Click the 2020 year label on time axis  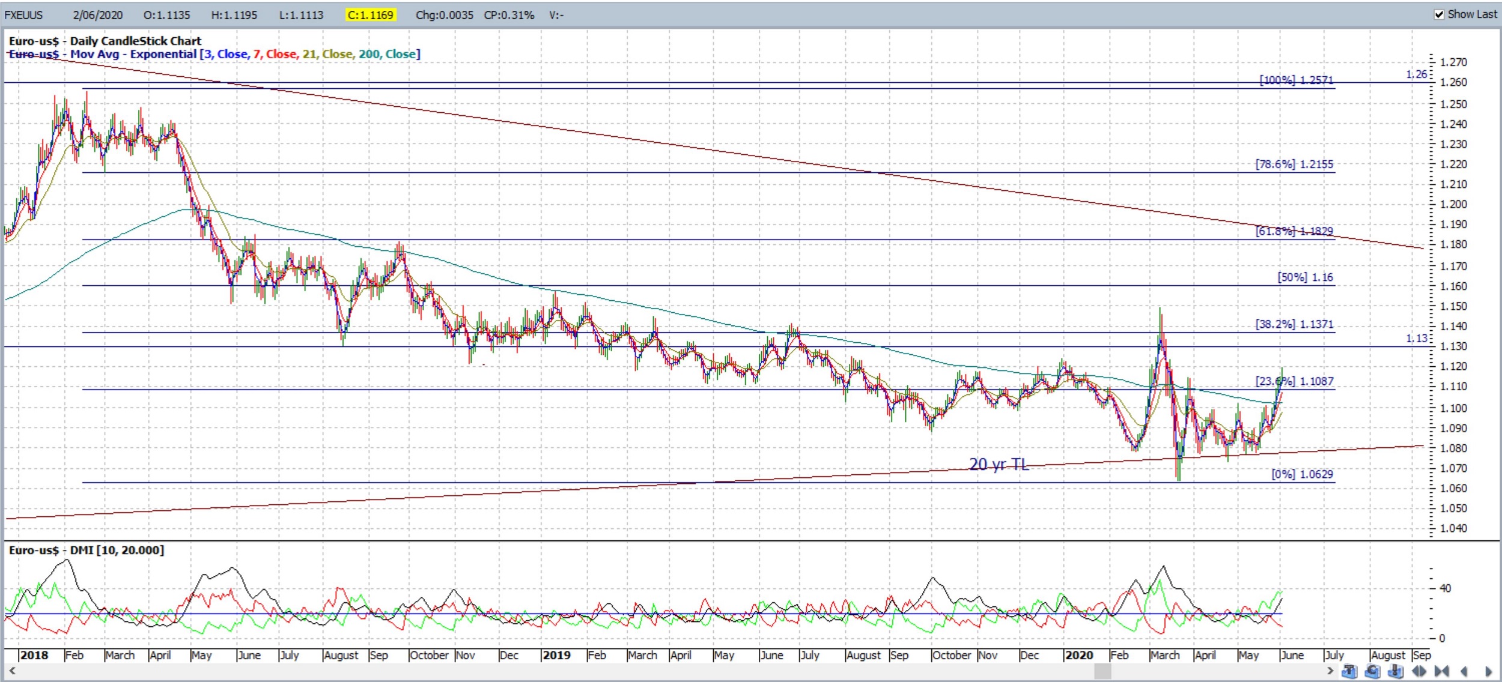(x=1079, y=655)
